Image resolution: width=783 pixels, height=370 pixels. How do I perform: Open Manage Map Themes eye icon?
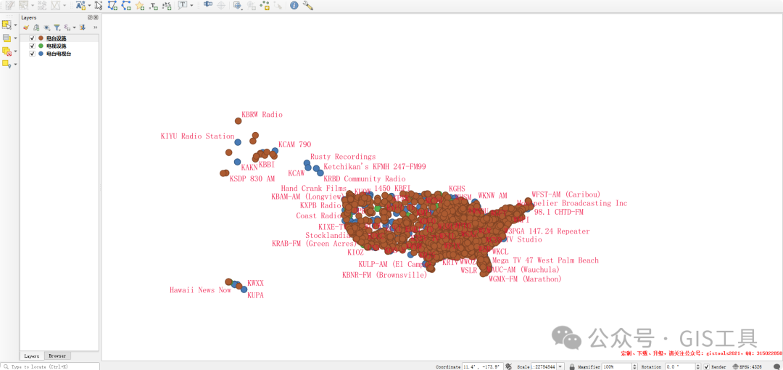click(x=47, y=28)
